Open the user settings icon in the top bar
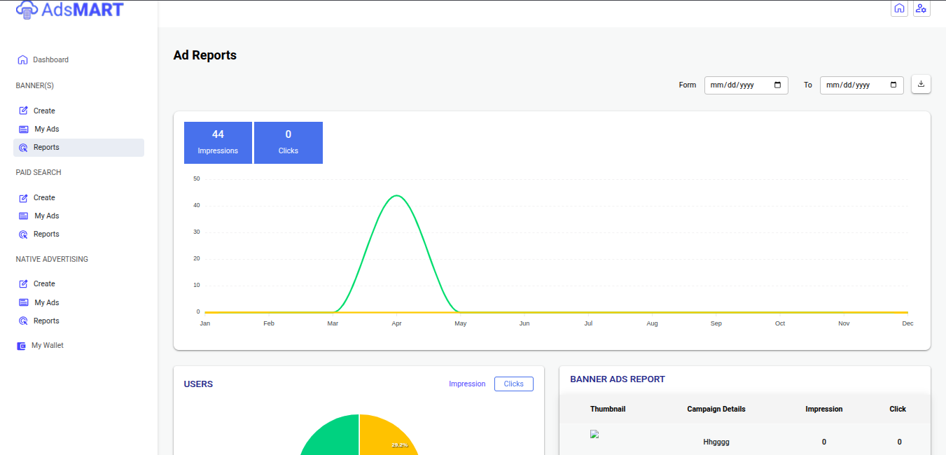Viewport: 946px width, 455px height. [x=921, y=8]
